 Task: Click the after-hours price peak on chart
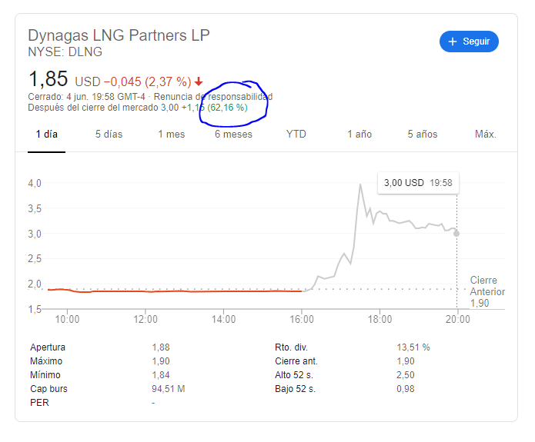click(x=359, y=185)
